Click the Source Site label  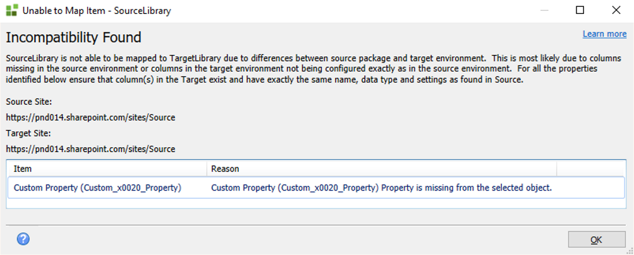tap(28, 101)
